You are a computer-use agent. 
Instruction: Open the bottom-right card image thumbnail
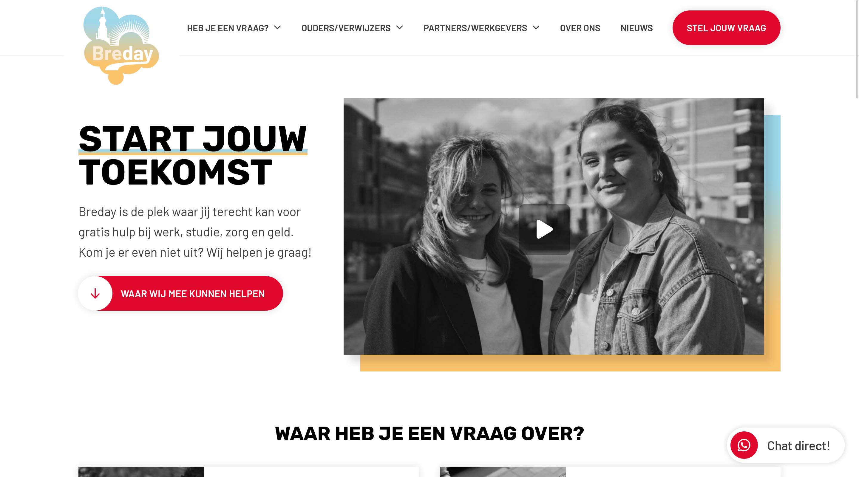pos(503,472)
